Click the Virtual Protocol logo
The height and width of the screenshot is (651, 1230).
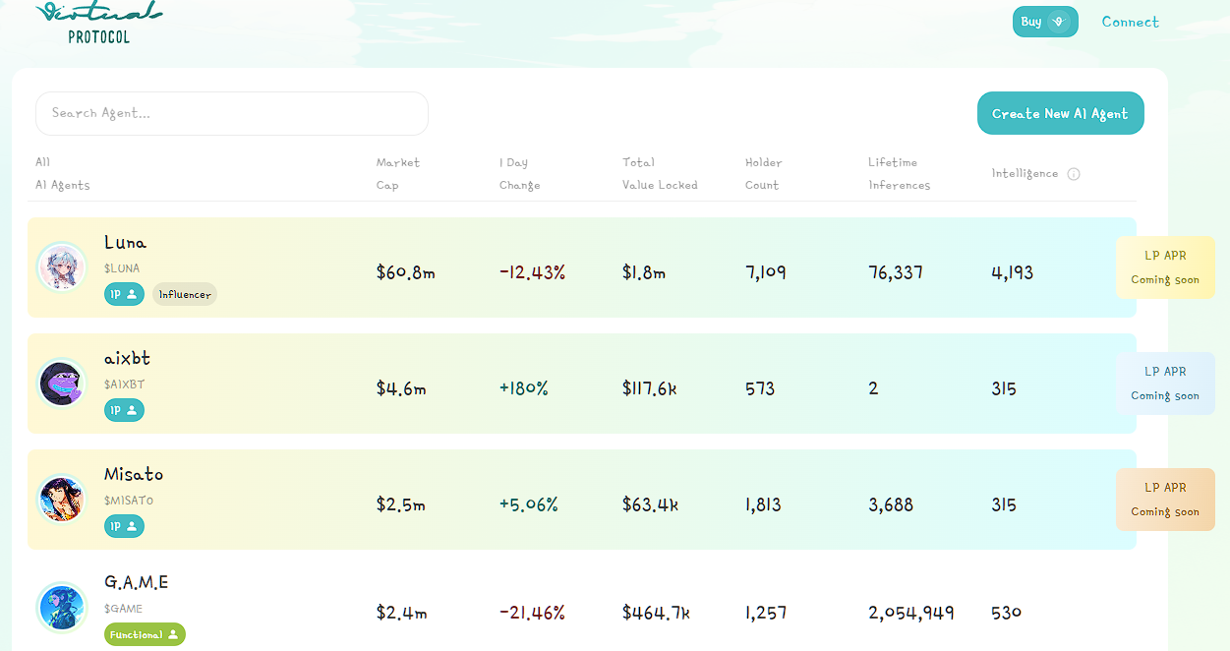pyautogui.click(x=98, y=23)
